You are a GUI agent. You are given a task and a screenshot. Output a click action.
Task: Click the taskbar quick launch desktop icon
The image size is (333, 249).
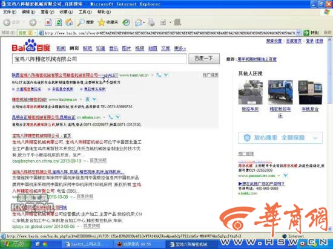point(38,244)
